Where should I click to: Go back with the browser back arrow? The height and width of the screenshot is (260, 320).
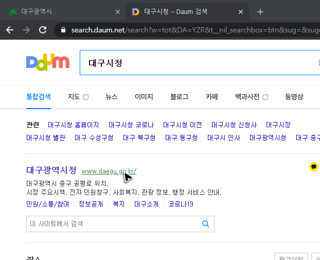tap(10, 30)
